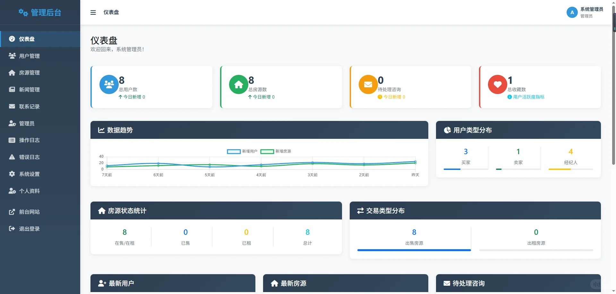View 联系记录 via its envelope icon
The width and height of the screenshot is (616, 294).
[x=12, y=107]
